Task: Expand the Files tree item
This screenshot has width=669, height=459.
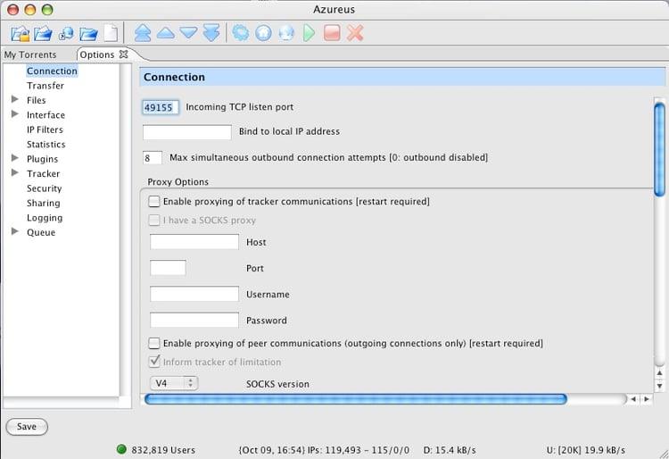Action: tap(15, 99)
